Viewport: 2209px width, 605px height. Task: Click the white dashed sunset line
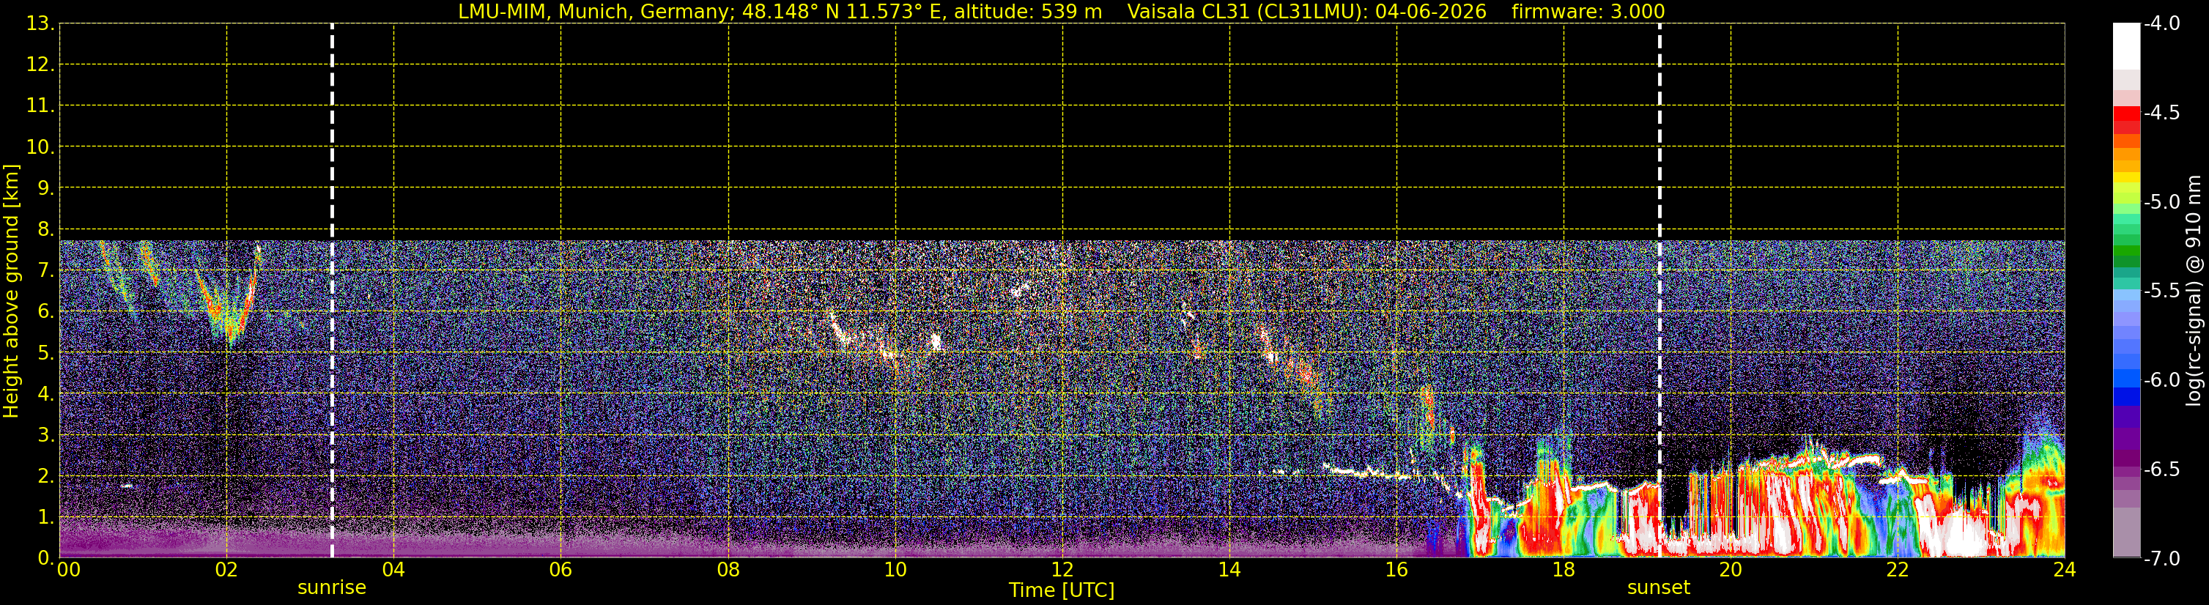pos(1659,291)
